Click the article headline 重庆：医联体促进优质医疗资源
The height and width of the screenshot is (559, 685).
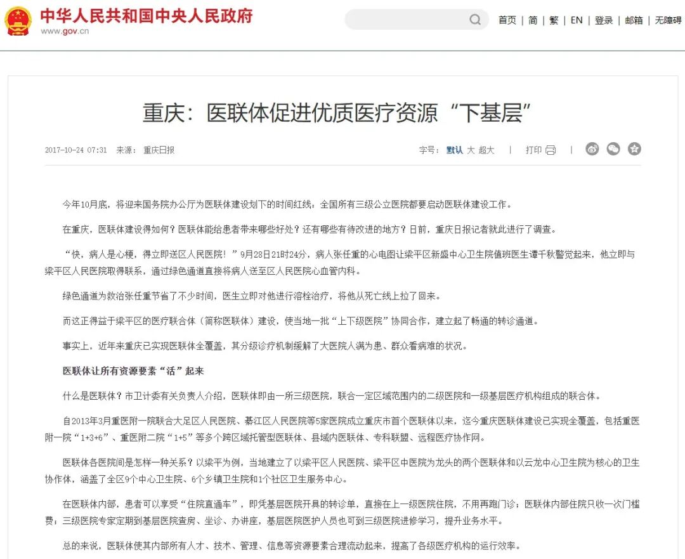(336, 113)
